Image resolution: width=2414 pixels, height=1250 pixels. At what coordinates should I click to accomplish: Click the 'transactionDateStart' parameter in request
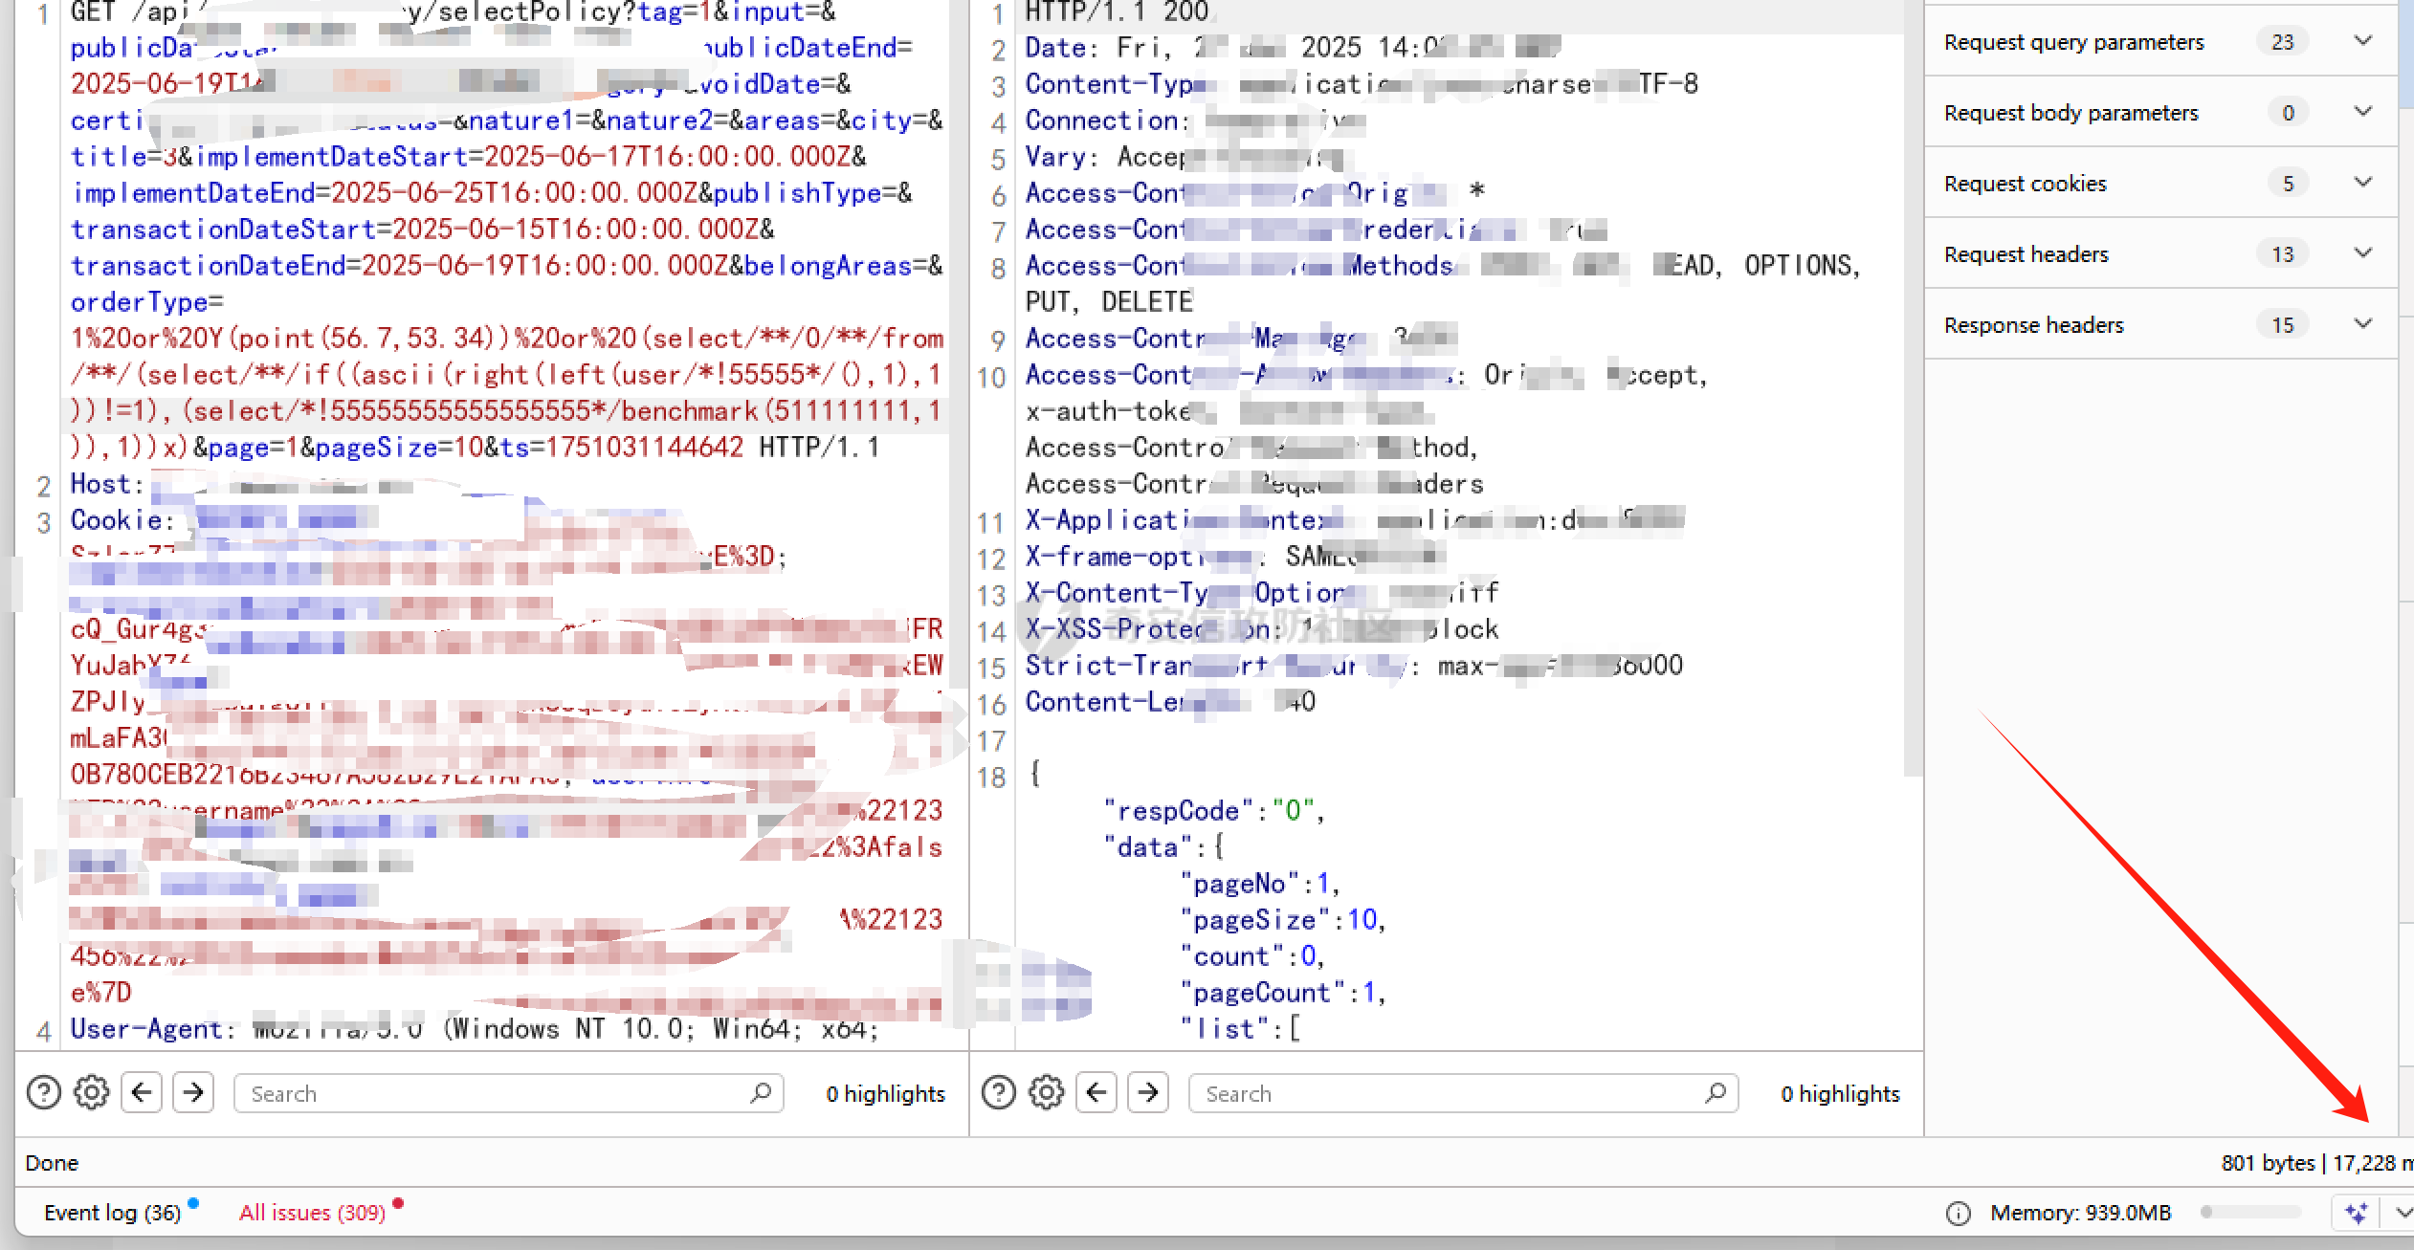pyautogui.click(x=222, y=230)
